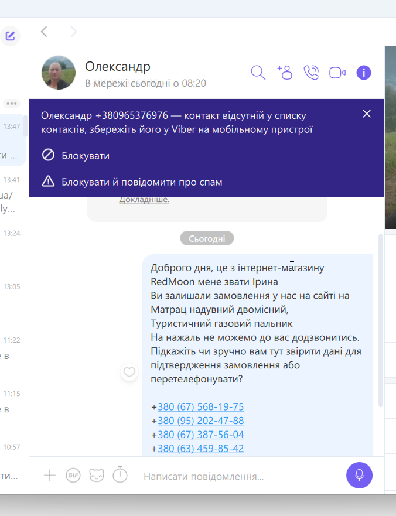Click Блокувати й повідомити про спам
The width and height of the screenshot is (396, 516).
[x=132, y=182]
